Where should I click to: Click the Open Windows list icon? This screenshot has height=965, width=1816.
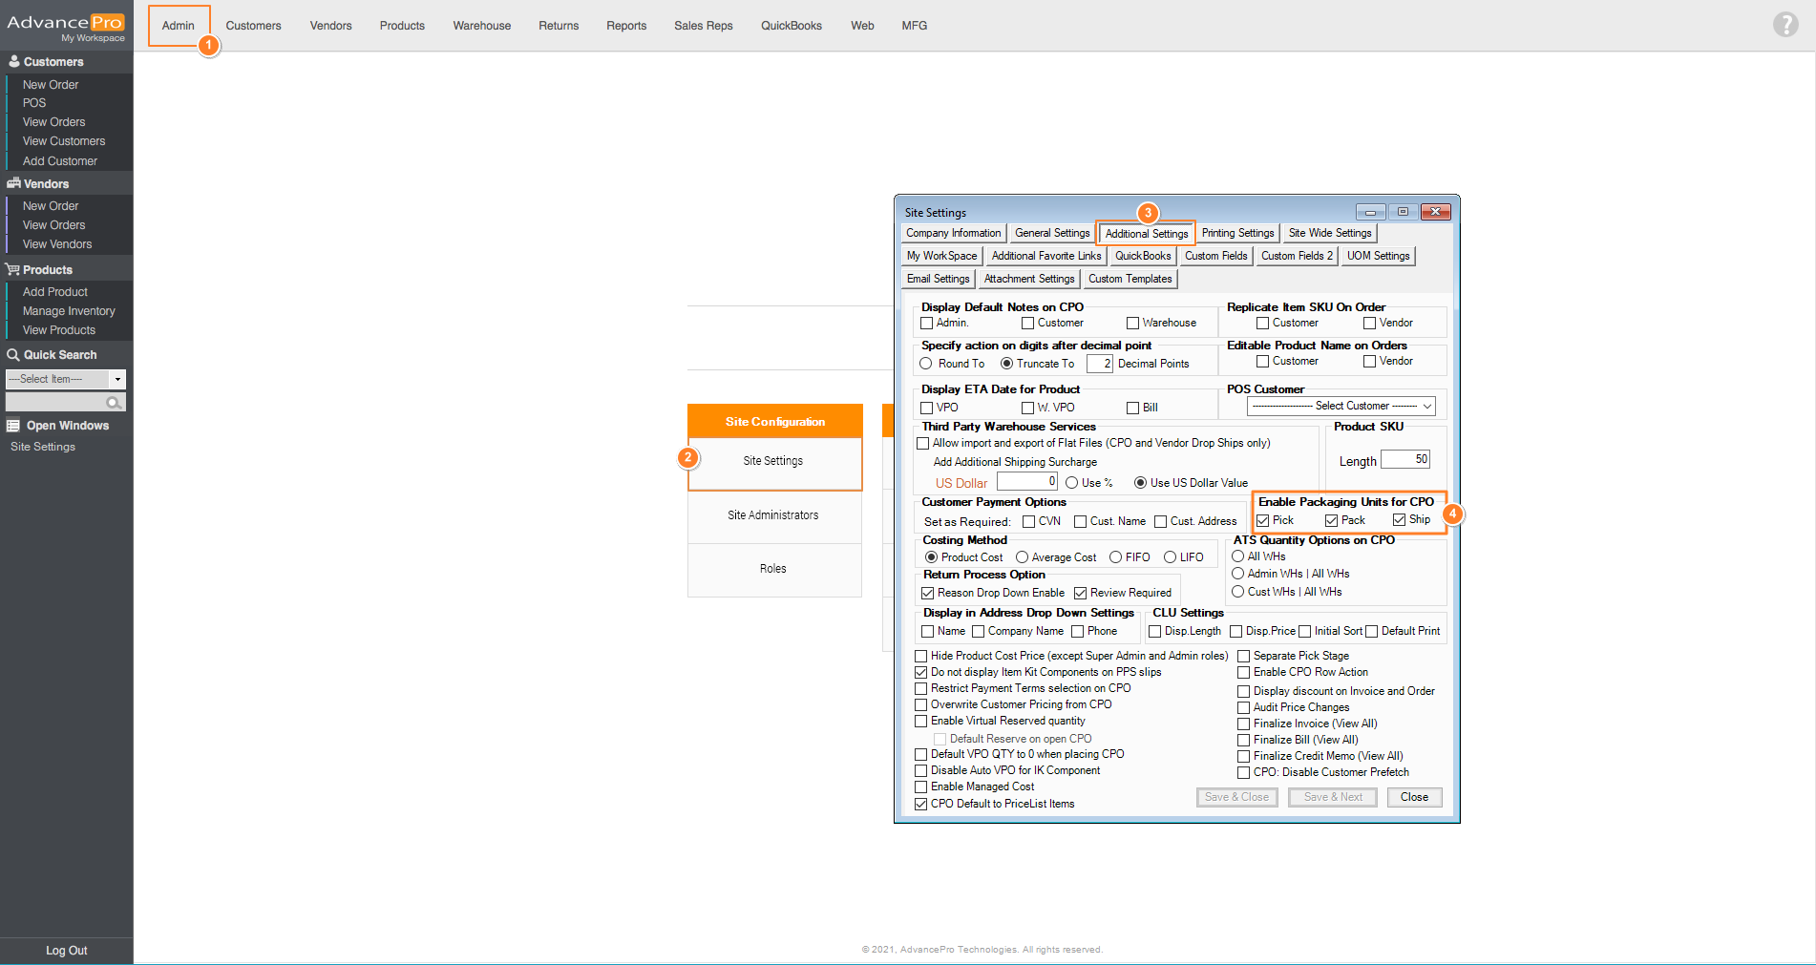coord(13,426)
